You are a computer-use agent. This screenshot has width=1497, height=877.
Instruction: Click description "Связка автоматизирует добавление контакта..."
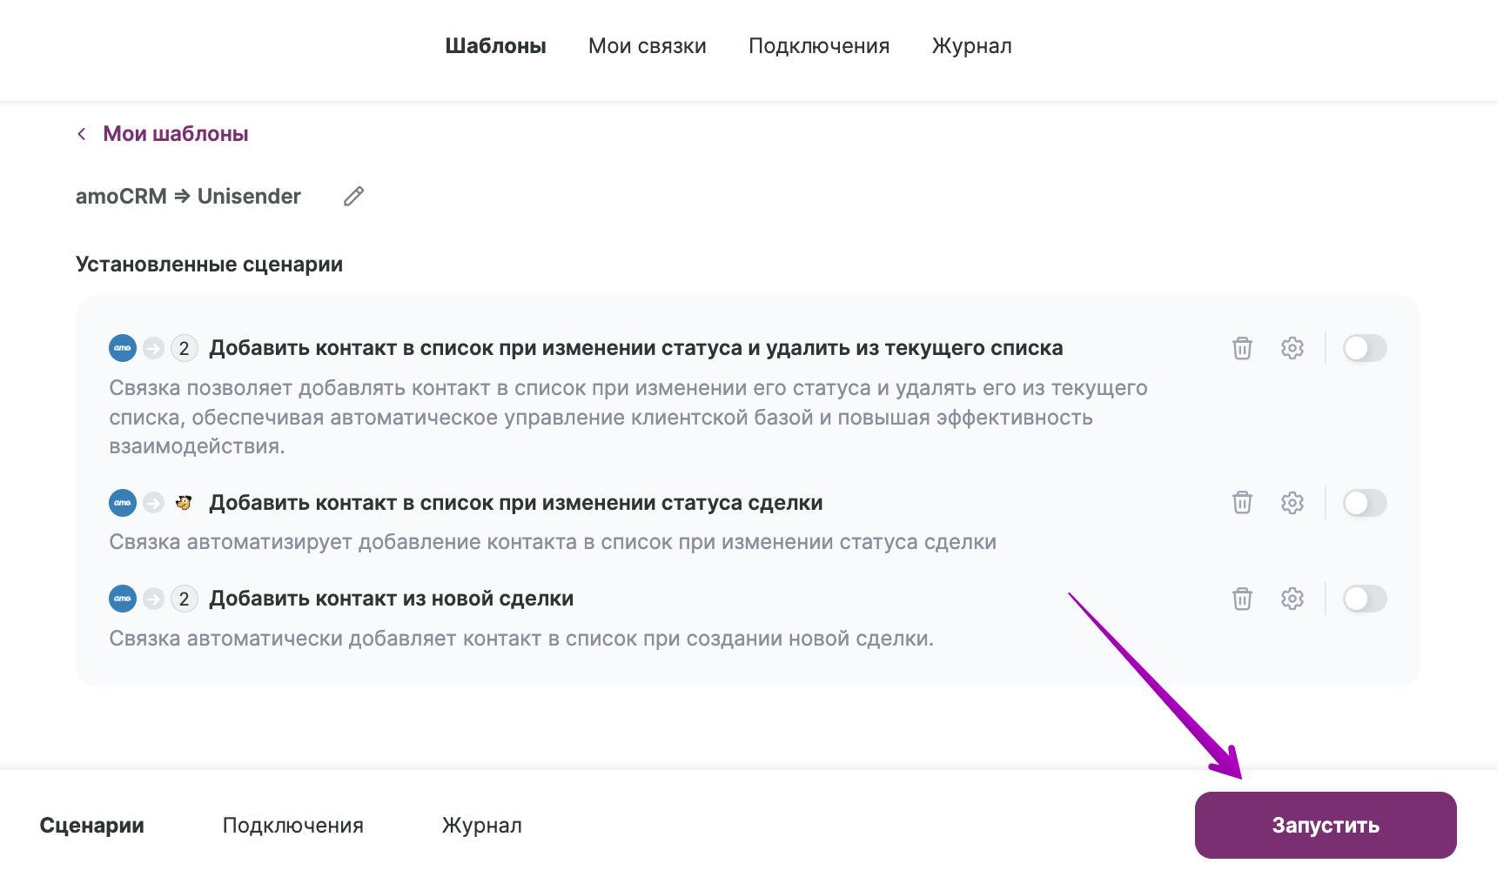pyautogui.click(x=553, y=542)
